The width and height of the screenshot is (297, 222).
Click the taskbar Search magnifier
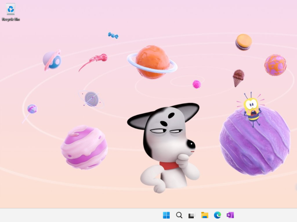[x=179, y=215]
